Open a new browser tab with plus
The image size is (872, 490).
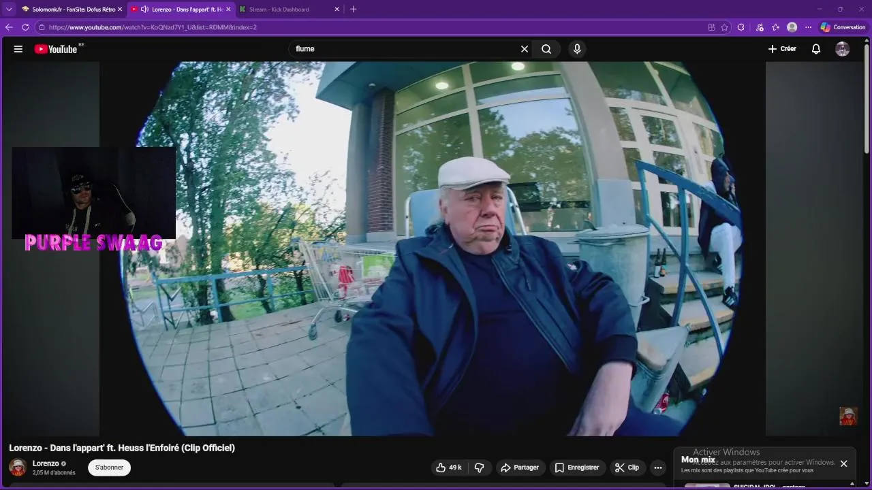(x=353, y=10)
